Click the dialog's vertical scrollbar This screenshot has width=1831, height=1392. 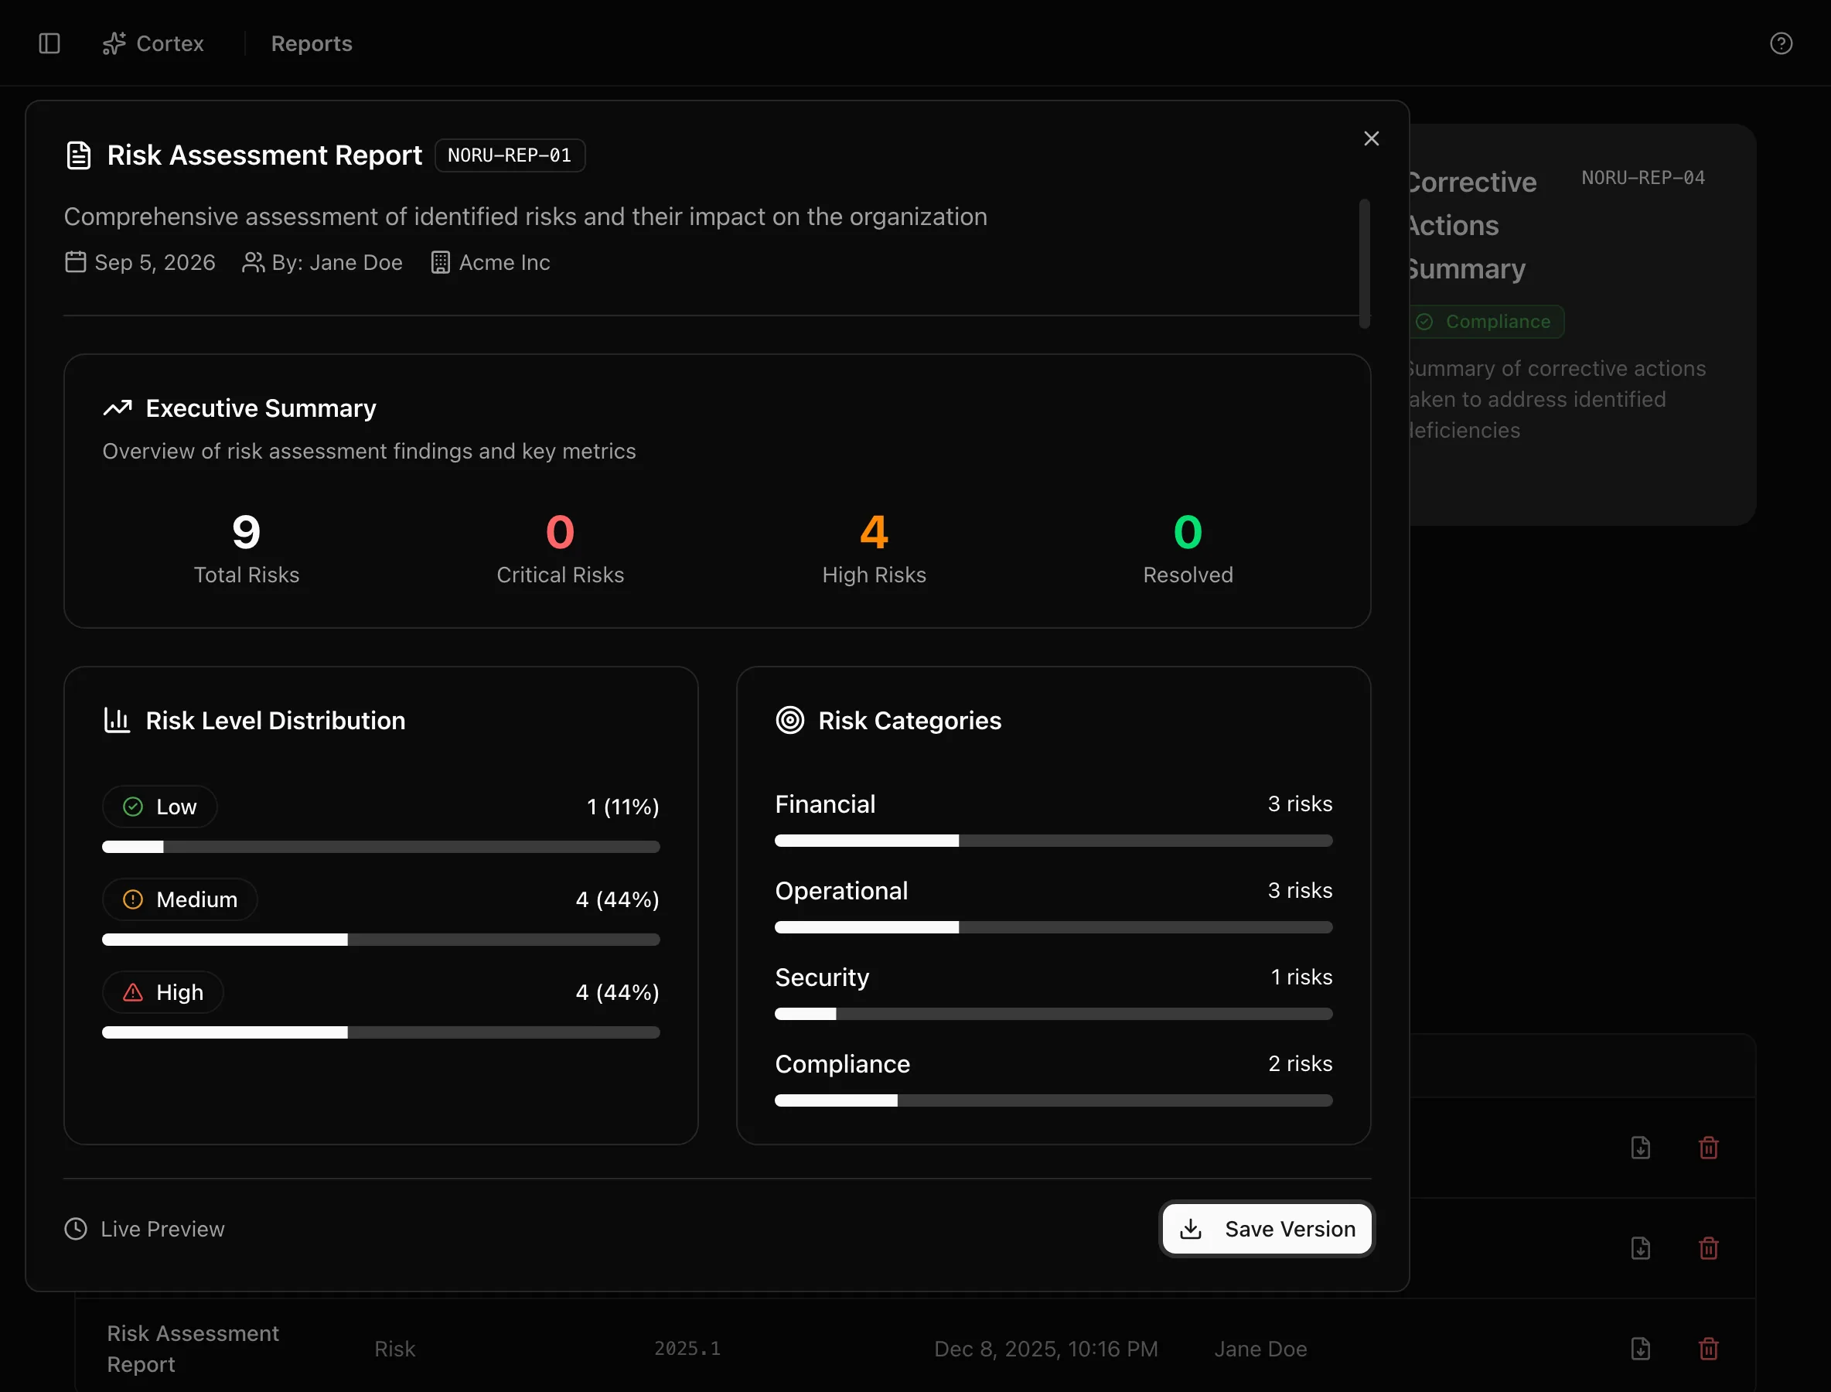pyautogui.click(x=1364, y=264)
